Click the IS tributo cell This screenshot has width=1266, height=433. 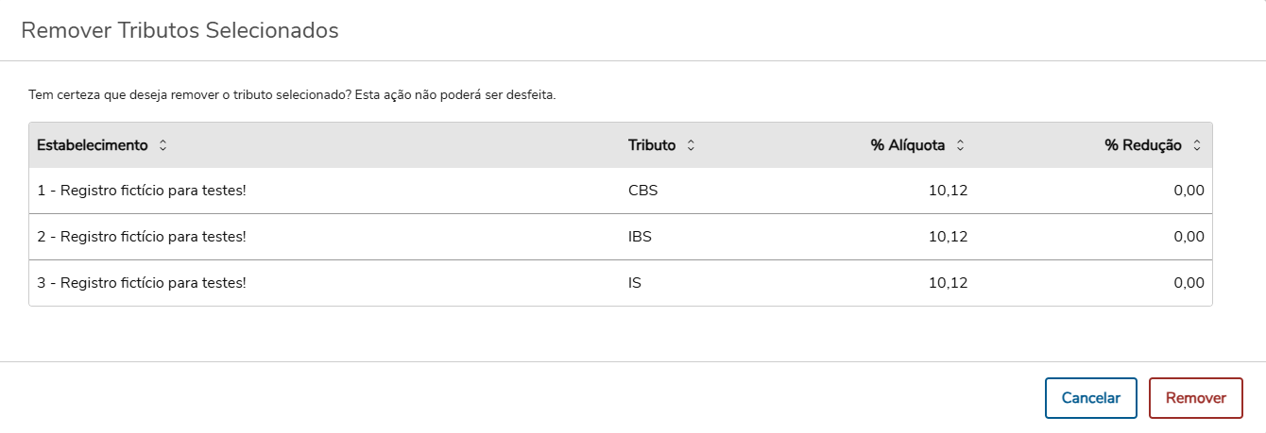tap(635, 283)
